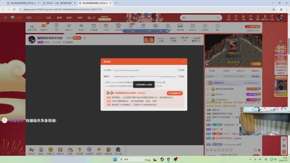The height and width of the screenshot is (163, 290).
Task: Show hidden system tray icons
Action: 250,159
